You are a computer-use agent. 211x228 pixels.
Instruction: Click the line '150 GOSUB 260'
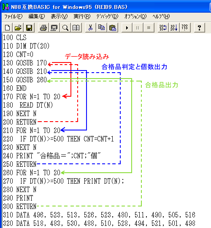25,80
